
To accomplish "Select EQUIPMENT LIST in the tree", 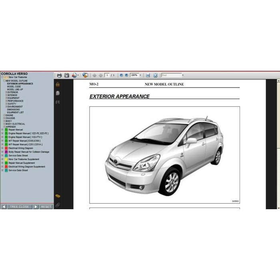I will tap(15, 112).
